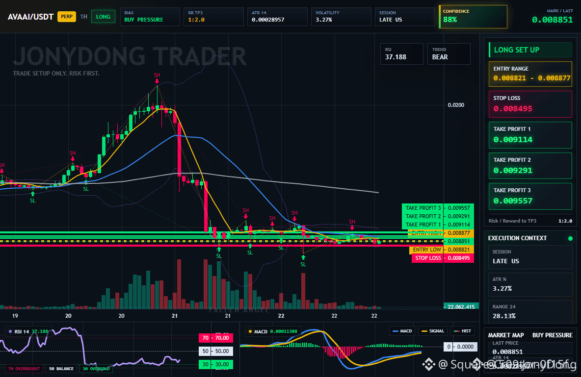
Task: Click the yellow PERP badge
Action: click(x=67, y=17)
